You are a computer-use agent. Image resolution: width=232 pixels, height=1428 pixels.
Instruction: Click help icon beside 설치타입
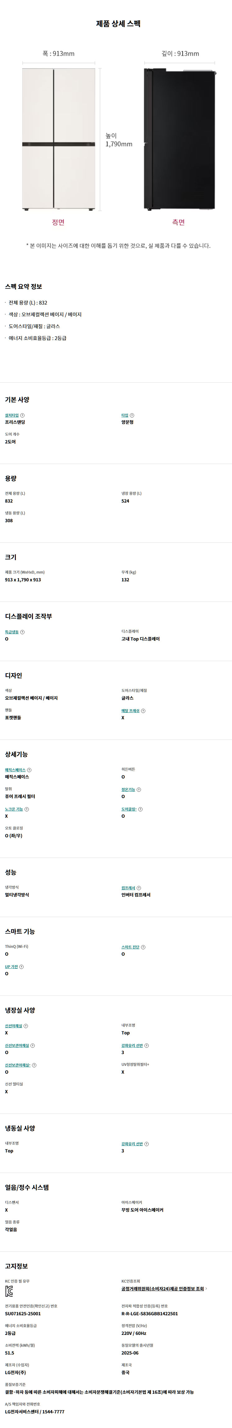click(x=22, y=415)
